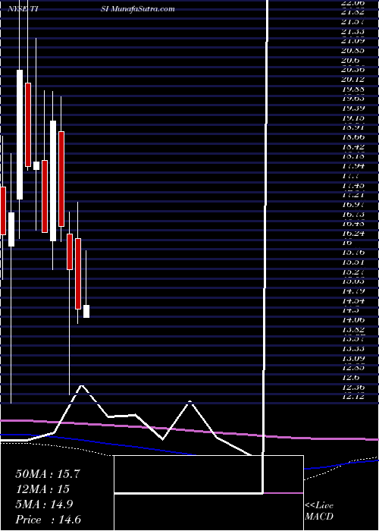Click the 'Price : 14.6' value

pos(48,520)
